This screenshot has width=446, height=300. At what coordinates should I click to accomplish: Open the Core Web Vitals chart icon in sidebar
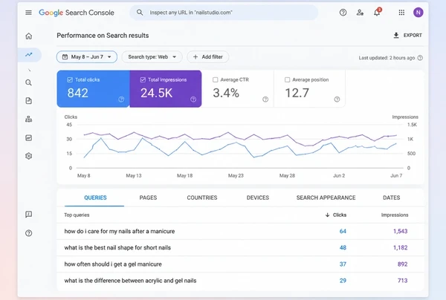(29, 138)
